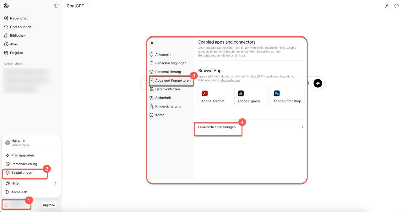Click the microphone dictation icon

pos(308,83)
